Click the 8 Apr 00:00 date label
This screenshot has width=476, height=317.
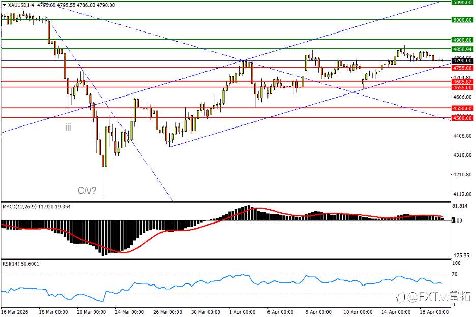pyautogui.click(x=318, y=312)
